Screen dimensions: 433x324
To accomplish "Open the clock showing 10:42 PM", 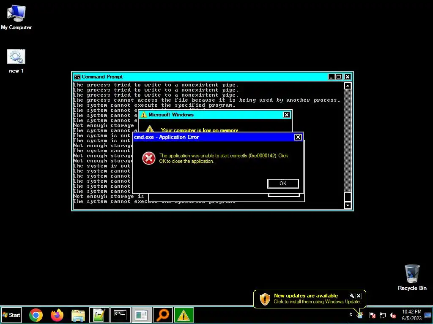I will pos(412,315).
